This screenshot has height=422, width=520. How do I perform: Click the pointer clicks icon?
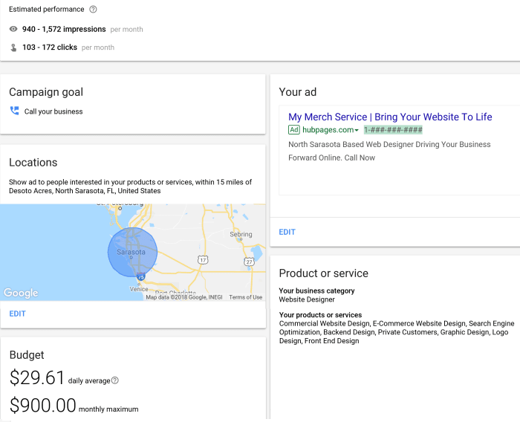tap(13, 48)
